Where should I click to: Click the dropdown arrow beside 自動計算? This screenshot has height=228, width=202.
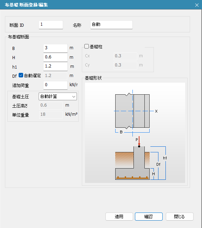[74, 96]
